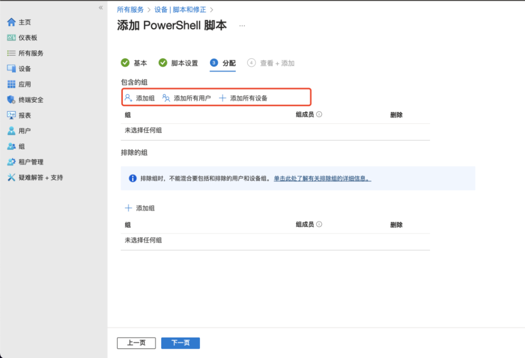Go to the 查看 + 添加 step tab

pos(277,63)
